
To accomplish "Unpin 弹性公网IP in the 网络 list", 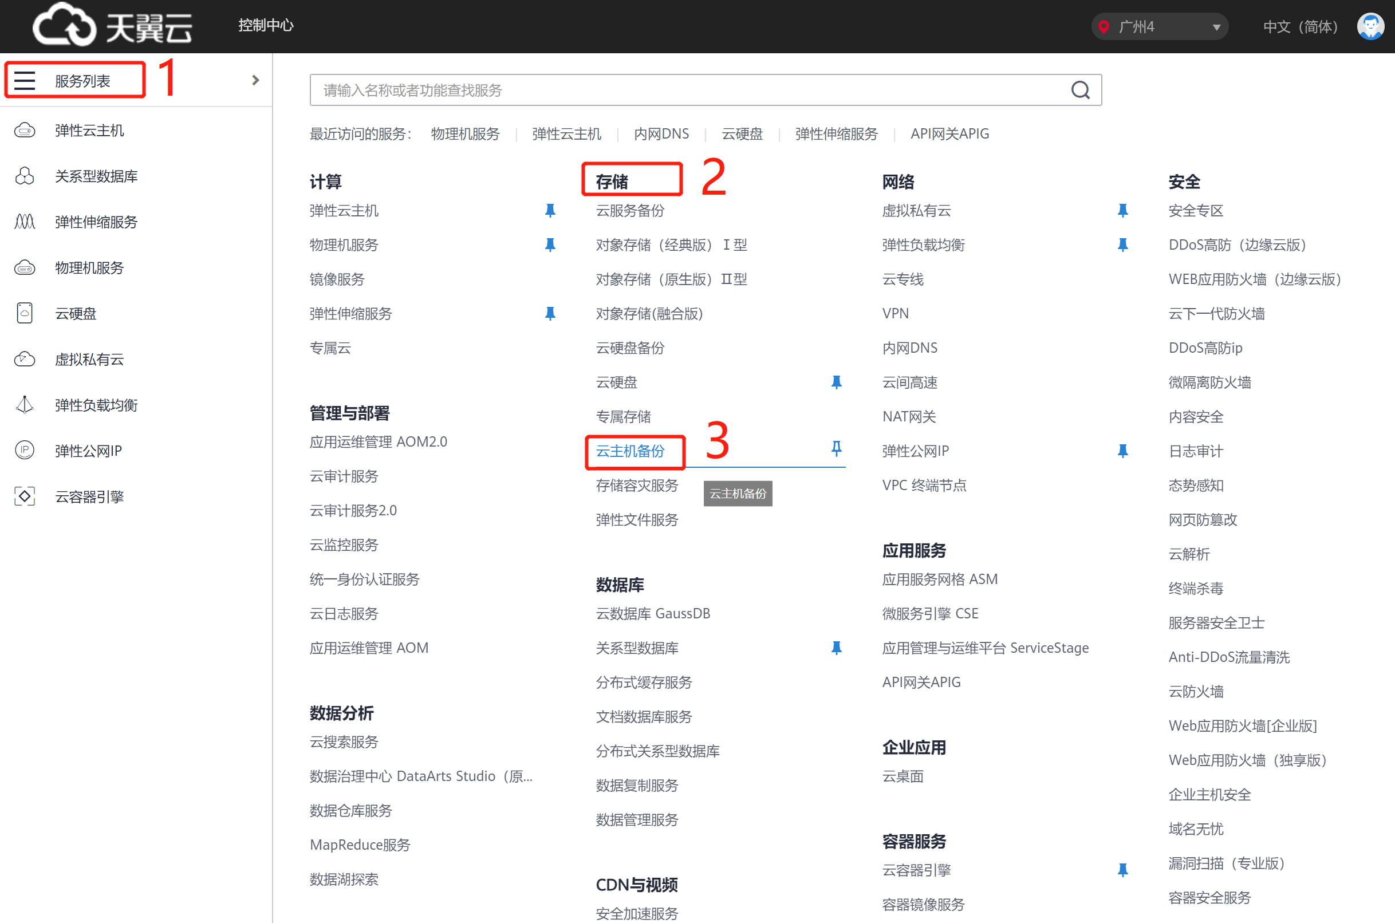I will pos(1123,452).
